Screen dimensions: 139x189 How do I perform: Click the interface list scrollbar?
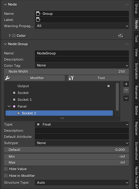(118, 97)
